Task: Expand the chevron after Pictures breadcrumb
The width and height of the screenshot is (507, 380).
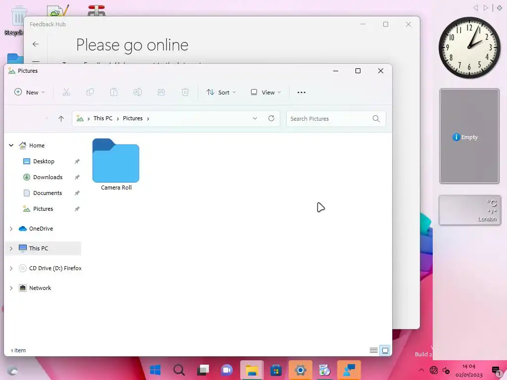Action: pos(148,119)
